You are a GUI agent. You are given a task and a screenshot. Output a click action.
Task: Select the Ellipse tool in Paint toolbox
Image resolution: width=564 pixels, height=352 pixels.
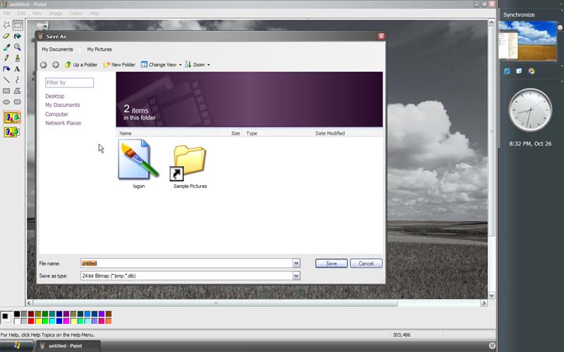coord(6,102)
